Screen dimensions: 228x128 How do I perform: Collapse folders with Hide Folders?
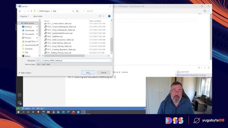tap(25, 73)
